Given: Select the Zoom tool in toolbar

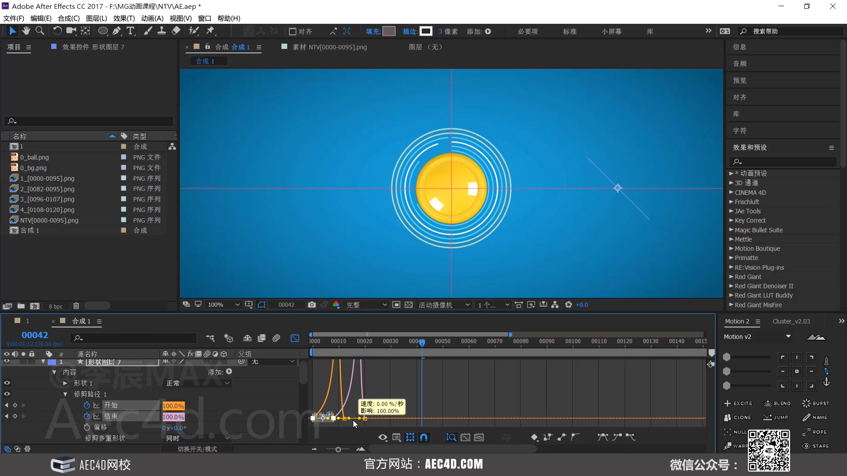Looking at the screenshot, I should (40, 31).
